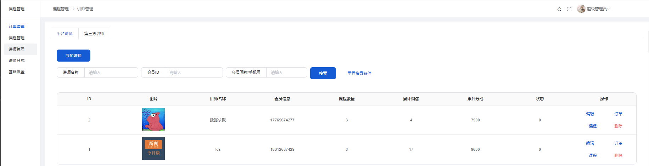This screenshot has height=166, width=649.
Task: Focus the 会员昵称/手机号 input field
Action: point(286,73)
